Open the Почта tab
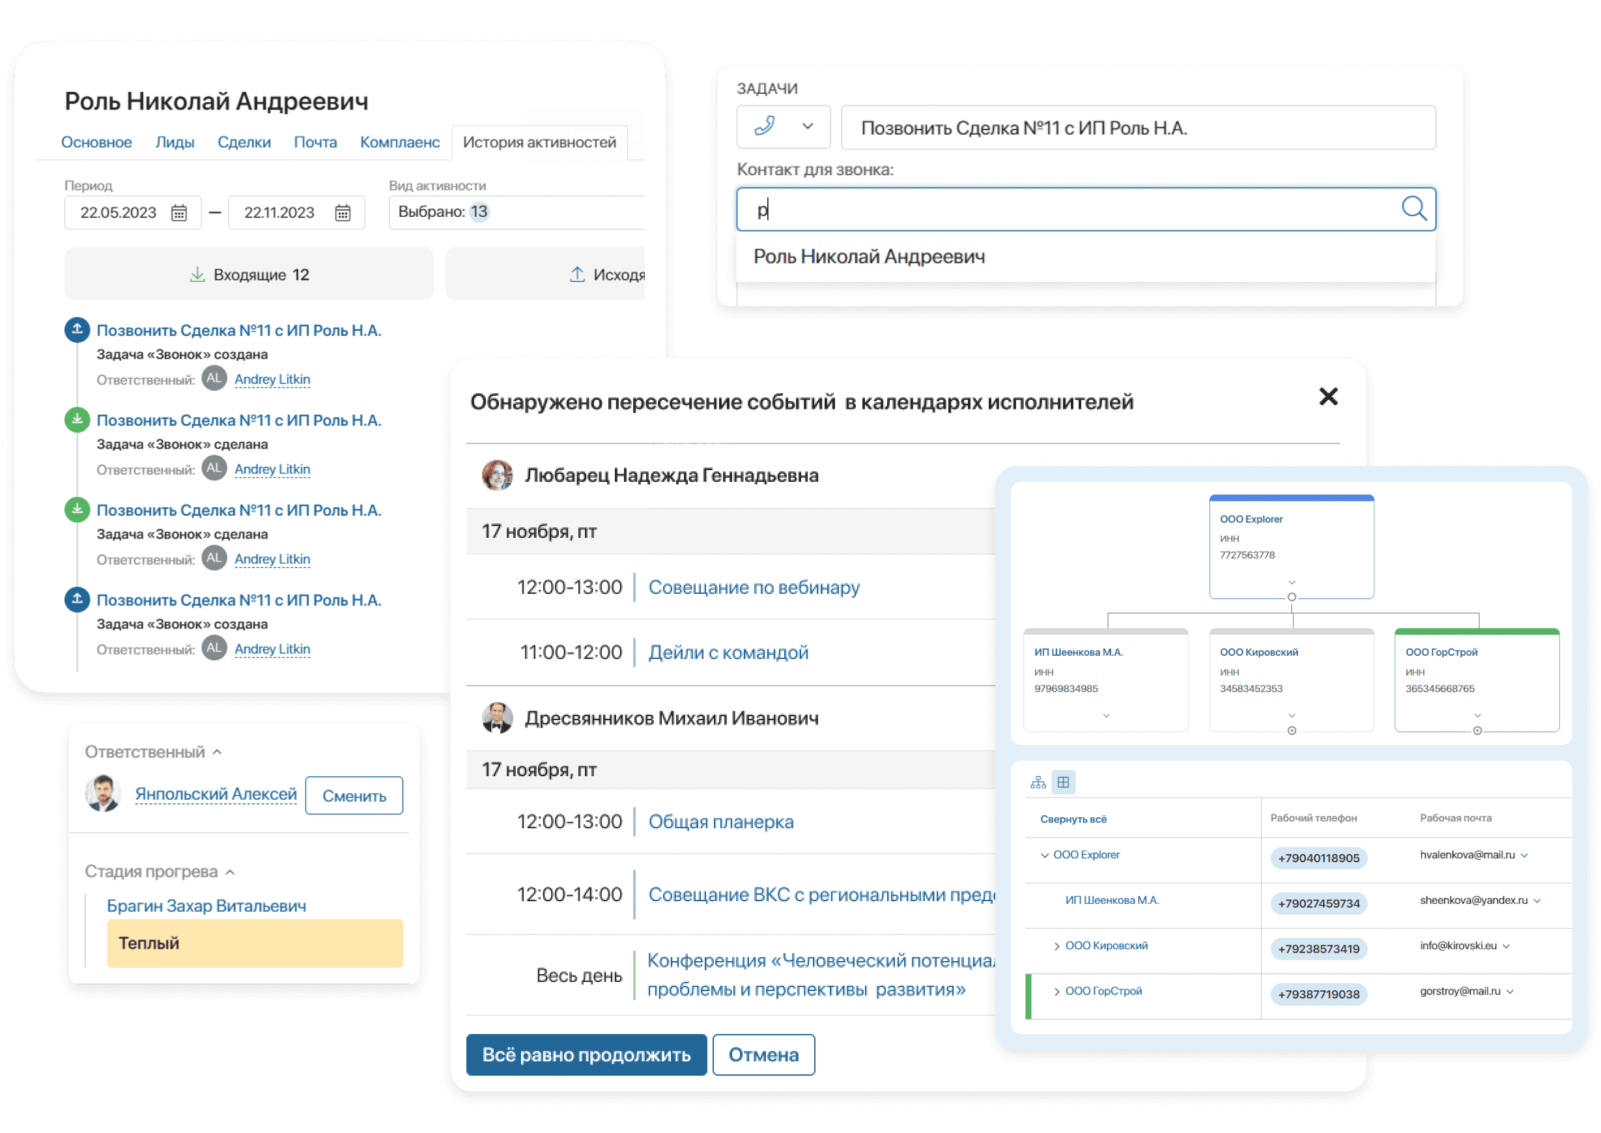 click(x=315, y=143)
